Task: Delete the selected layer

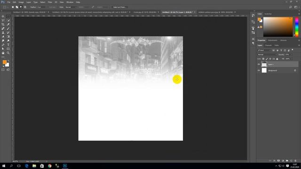Action: click(295, 161)
